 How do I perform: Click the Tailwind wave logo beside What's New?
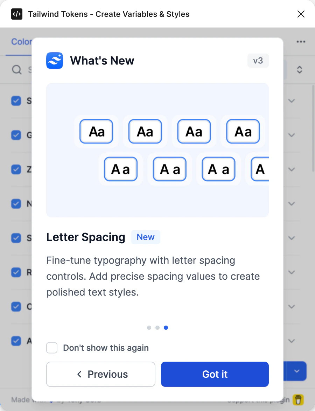click(x=55, y=61)
